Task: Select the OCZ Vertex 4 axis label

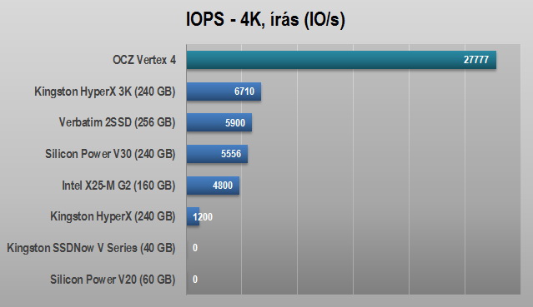Action: [x=144, y=60]
